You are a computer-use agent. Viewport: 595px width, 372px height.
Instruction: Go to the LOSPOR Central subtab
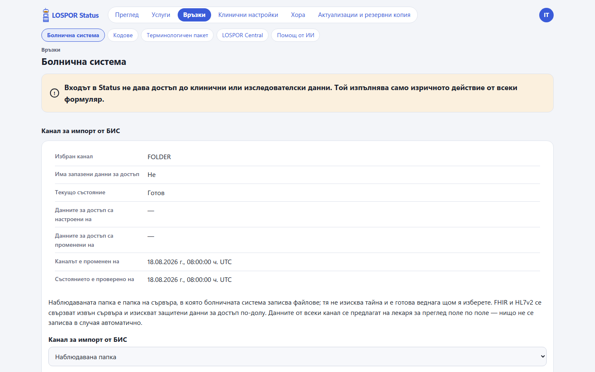243,35
